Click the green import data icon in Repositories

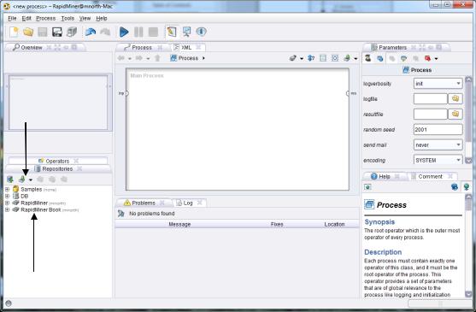click(x=22, y=180)
